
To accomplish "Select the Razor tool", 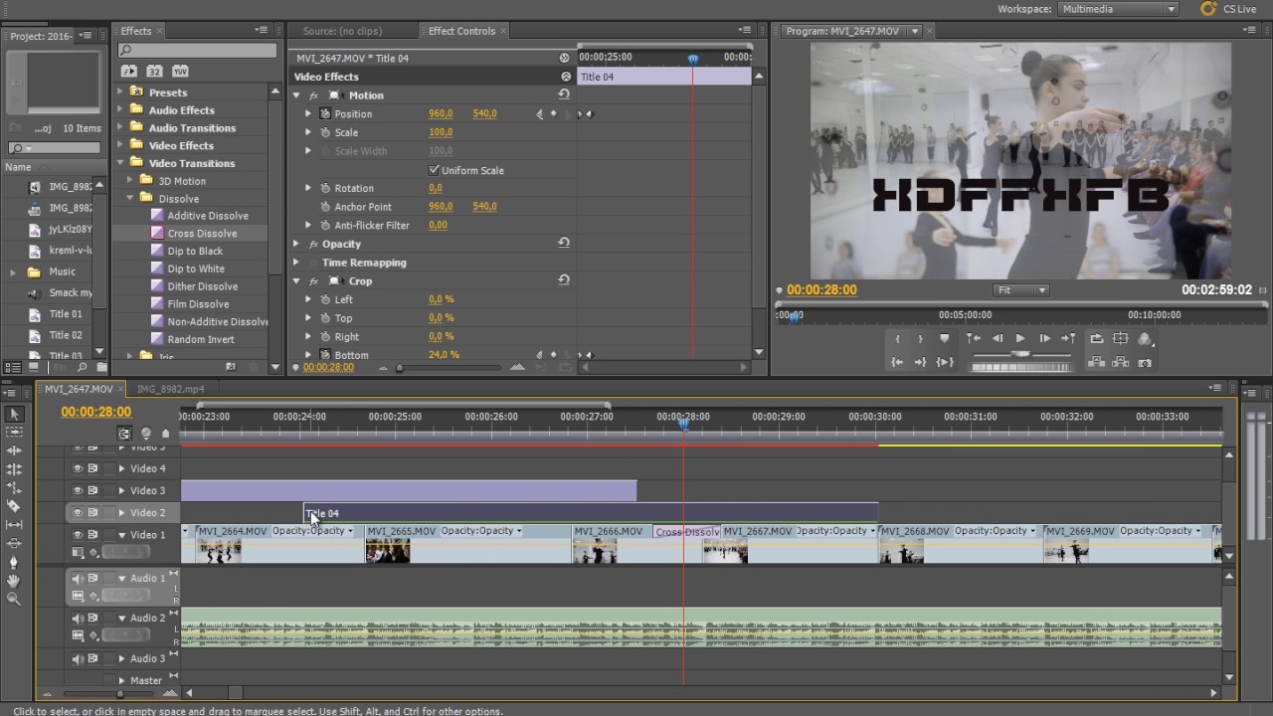I will point(14,506).
